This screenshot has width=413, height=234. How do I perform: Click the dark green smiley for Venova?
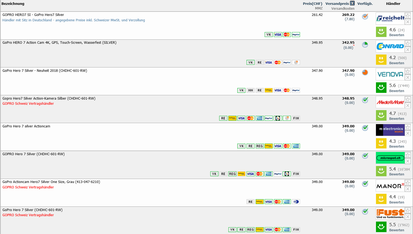tap(381, 87)
